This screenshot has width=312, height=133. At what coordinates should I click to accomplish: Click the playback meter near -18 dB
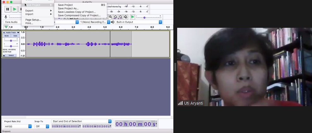coord(126,12)
